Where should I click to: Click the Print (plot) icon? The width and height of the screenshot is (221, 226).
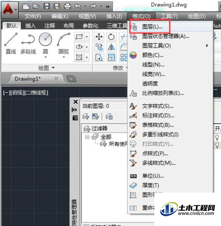coord(68,7)
